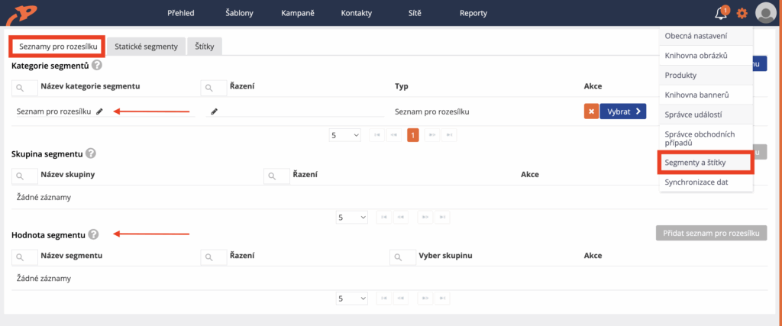Click the notification bell icon
The height and width of the screenshot is (326, 782).
(x=720, y=13)
